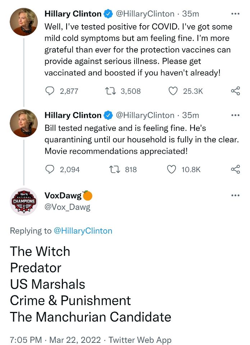Click the Twitter Web App source label
The height and width of the screenshot is (345, 250).
pyautogui.click(x=140, y=339)
